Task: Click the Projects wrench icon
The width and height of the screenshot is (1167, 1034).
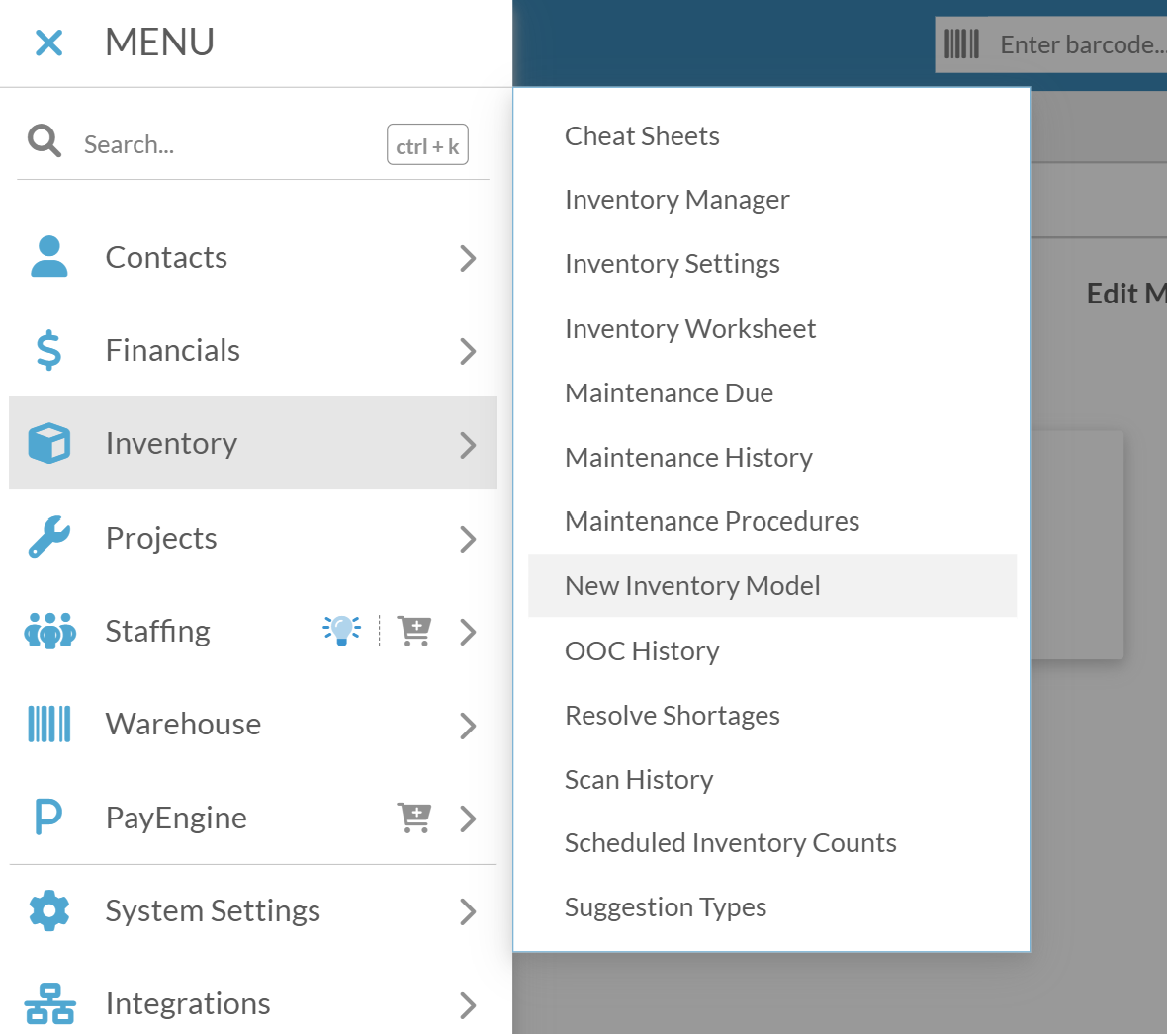Action: click(49, 537)
